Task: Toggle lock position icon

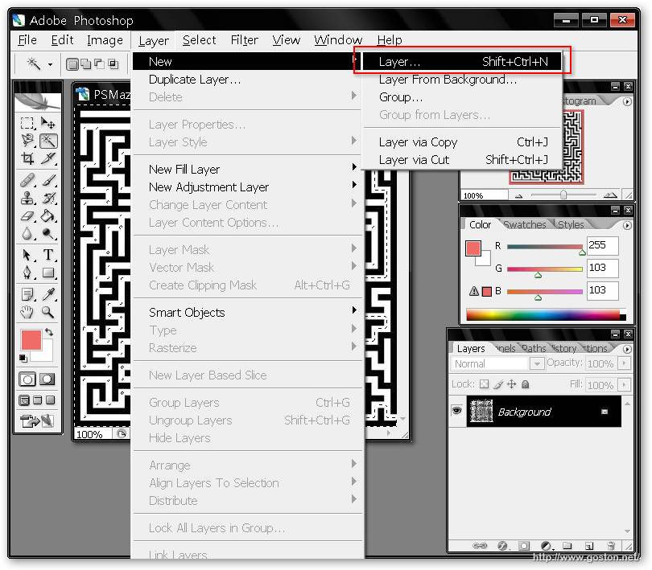Action: 512,383
